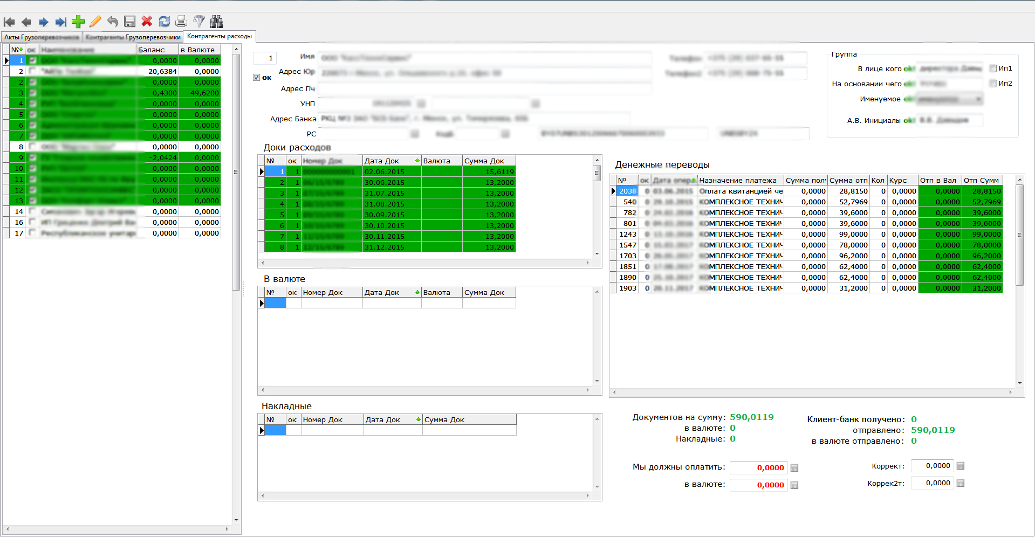This screenshot has height=537, width=1035.
Task: Sort the counterparty list by Баланс column
Action: coord(157,50)
